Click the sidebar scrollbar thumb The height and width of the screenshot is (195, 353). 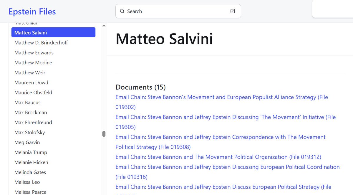[104, 134]
